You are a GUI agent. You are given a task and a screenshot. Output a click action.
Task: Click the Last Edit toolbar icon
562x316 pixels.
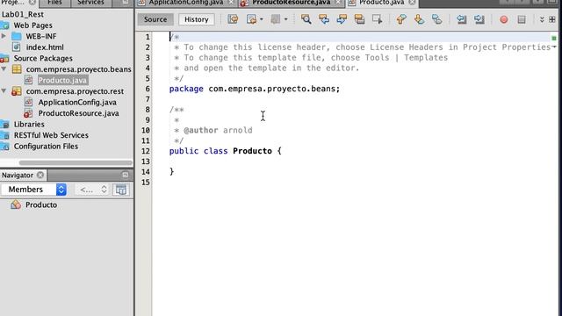tap(233, 19)
